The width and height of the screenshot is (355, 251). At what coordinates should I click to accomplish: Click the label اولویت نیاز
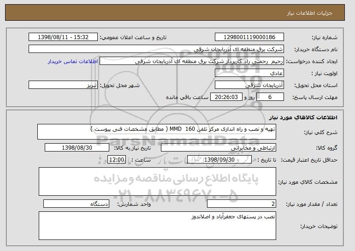[x=325, y=74]
